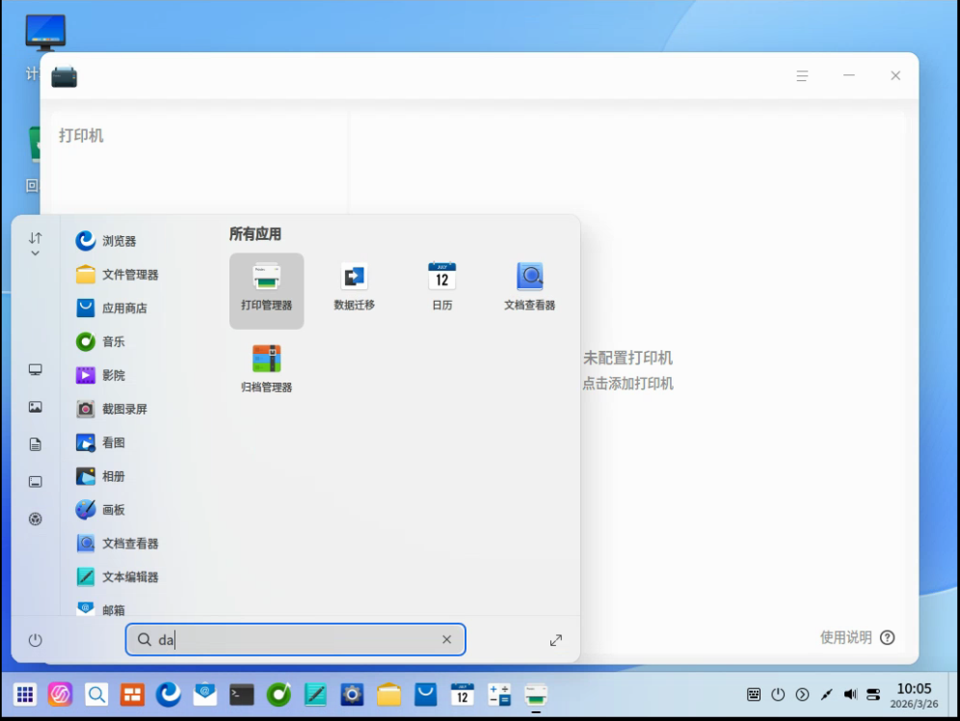The height and width of the screenshot is (721, 960).
Task: Click the 打印机 heading in Print Manager
Action: coord(81,135)
